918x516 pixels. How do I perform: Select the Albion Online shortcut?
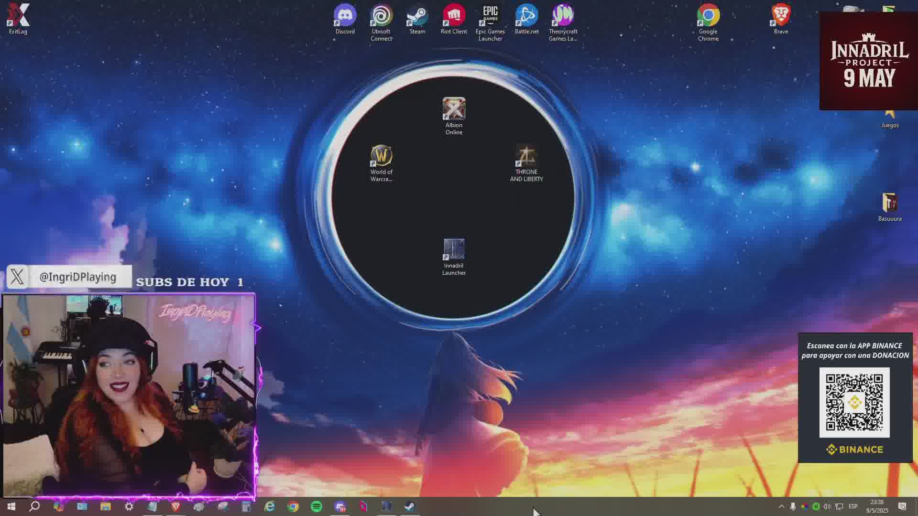click(x=454, y=116)
